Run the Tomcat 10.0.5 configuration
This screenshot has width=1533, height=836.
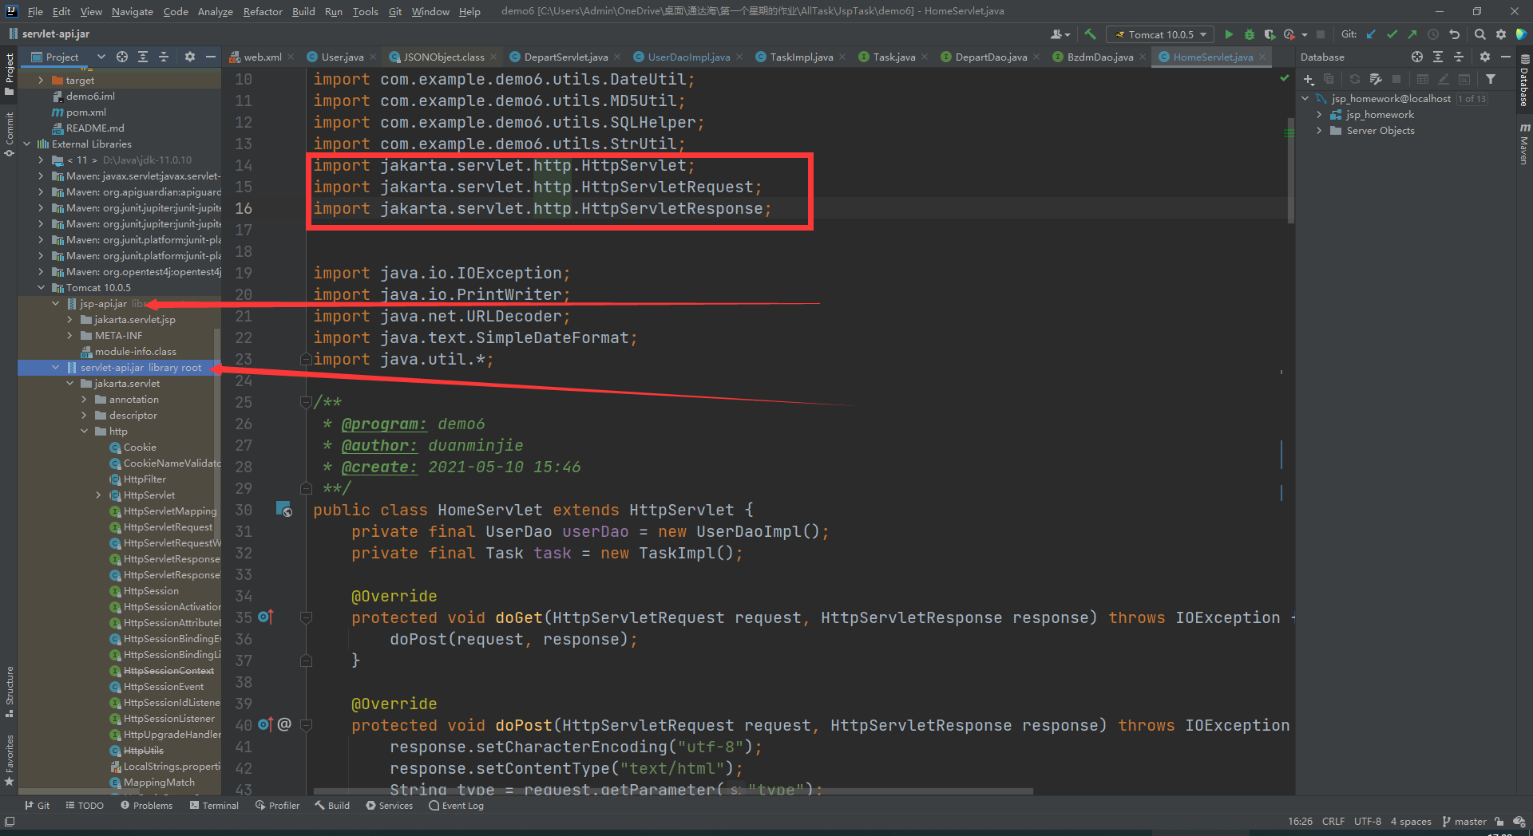(1230, 34)
